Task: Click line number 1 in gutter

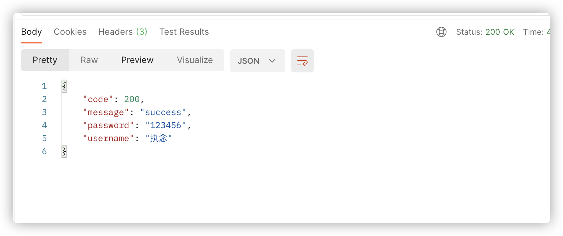Action: 45,86
